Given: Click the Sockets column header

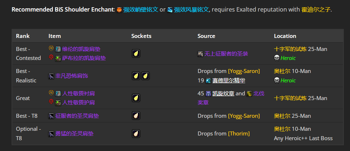Looking at the screenshot, I should coord(141,36).
